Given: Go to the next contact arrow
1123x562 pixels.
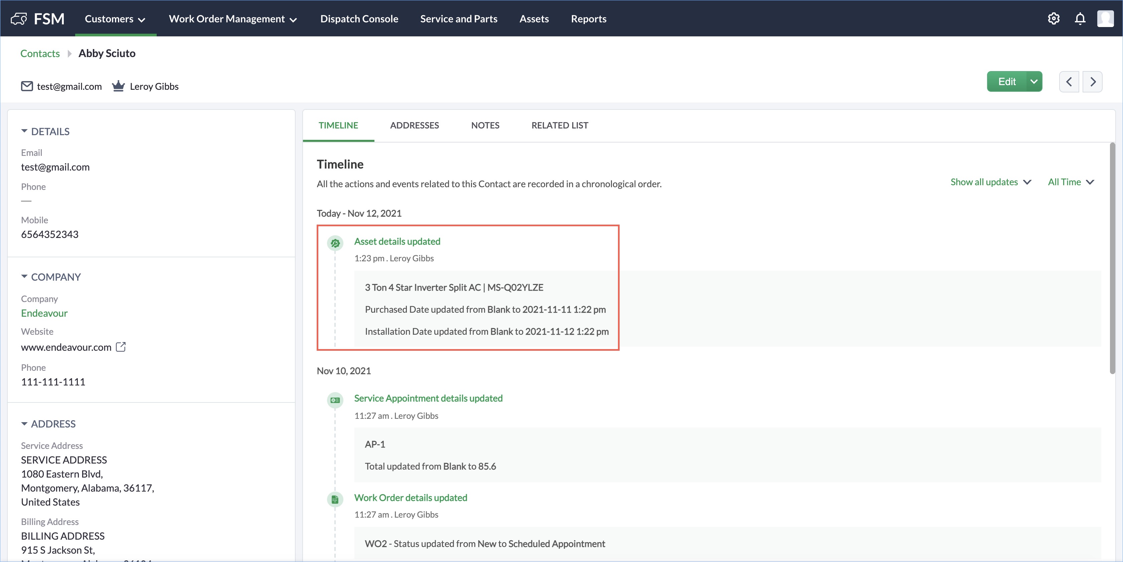Looking at the screenshot, I should pos(1093,82).
